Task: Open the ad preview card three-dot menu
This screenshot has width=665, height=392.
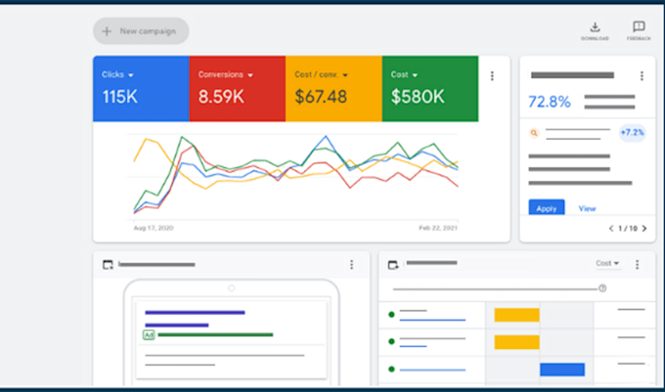Action: coord(352,265)
